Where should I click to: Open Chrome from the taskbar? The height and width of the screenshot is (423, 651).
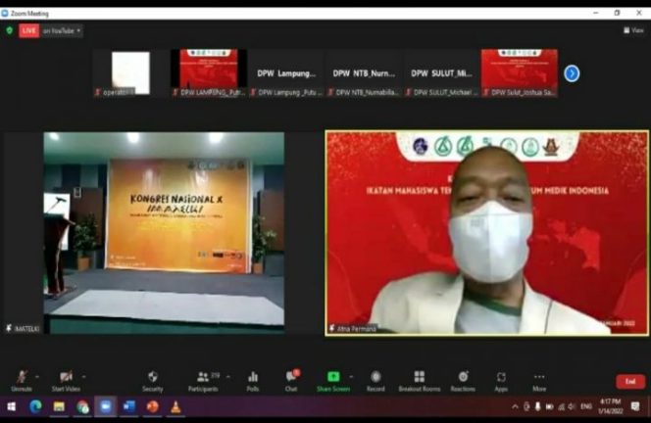click(x=82, y=406)
